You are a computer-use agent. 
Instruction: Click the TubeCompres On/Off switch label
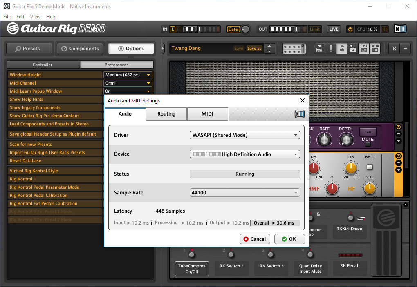pos(192,269)
